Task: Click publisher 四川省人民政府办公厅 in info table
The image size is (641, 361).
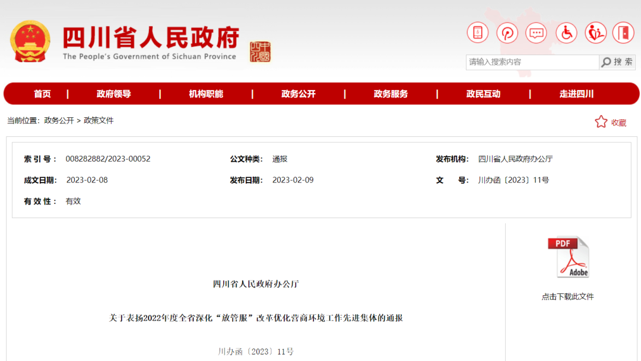Action: [516, 159]
